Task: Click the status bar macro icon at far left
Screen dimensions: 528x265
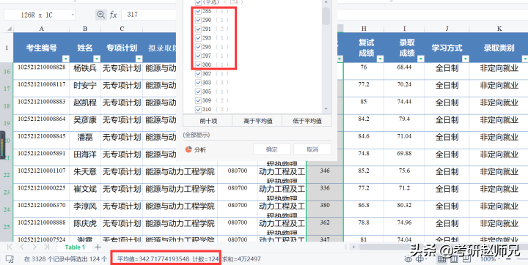Action: pyautogui.click(x=10, y=259)
